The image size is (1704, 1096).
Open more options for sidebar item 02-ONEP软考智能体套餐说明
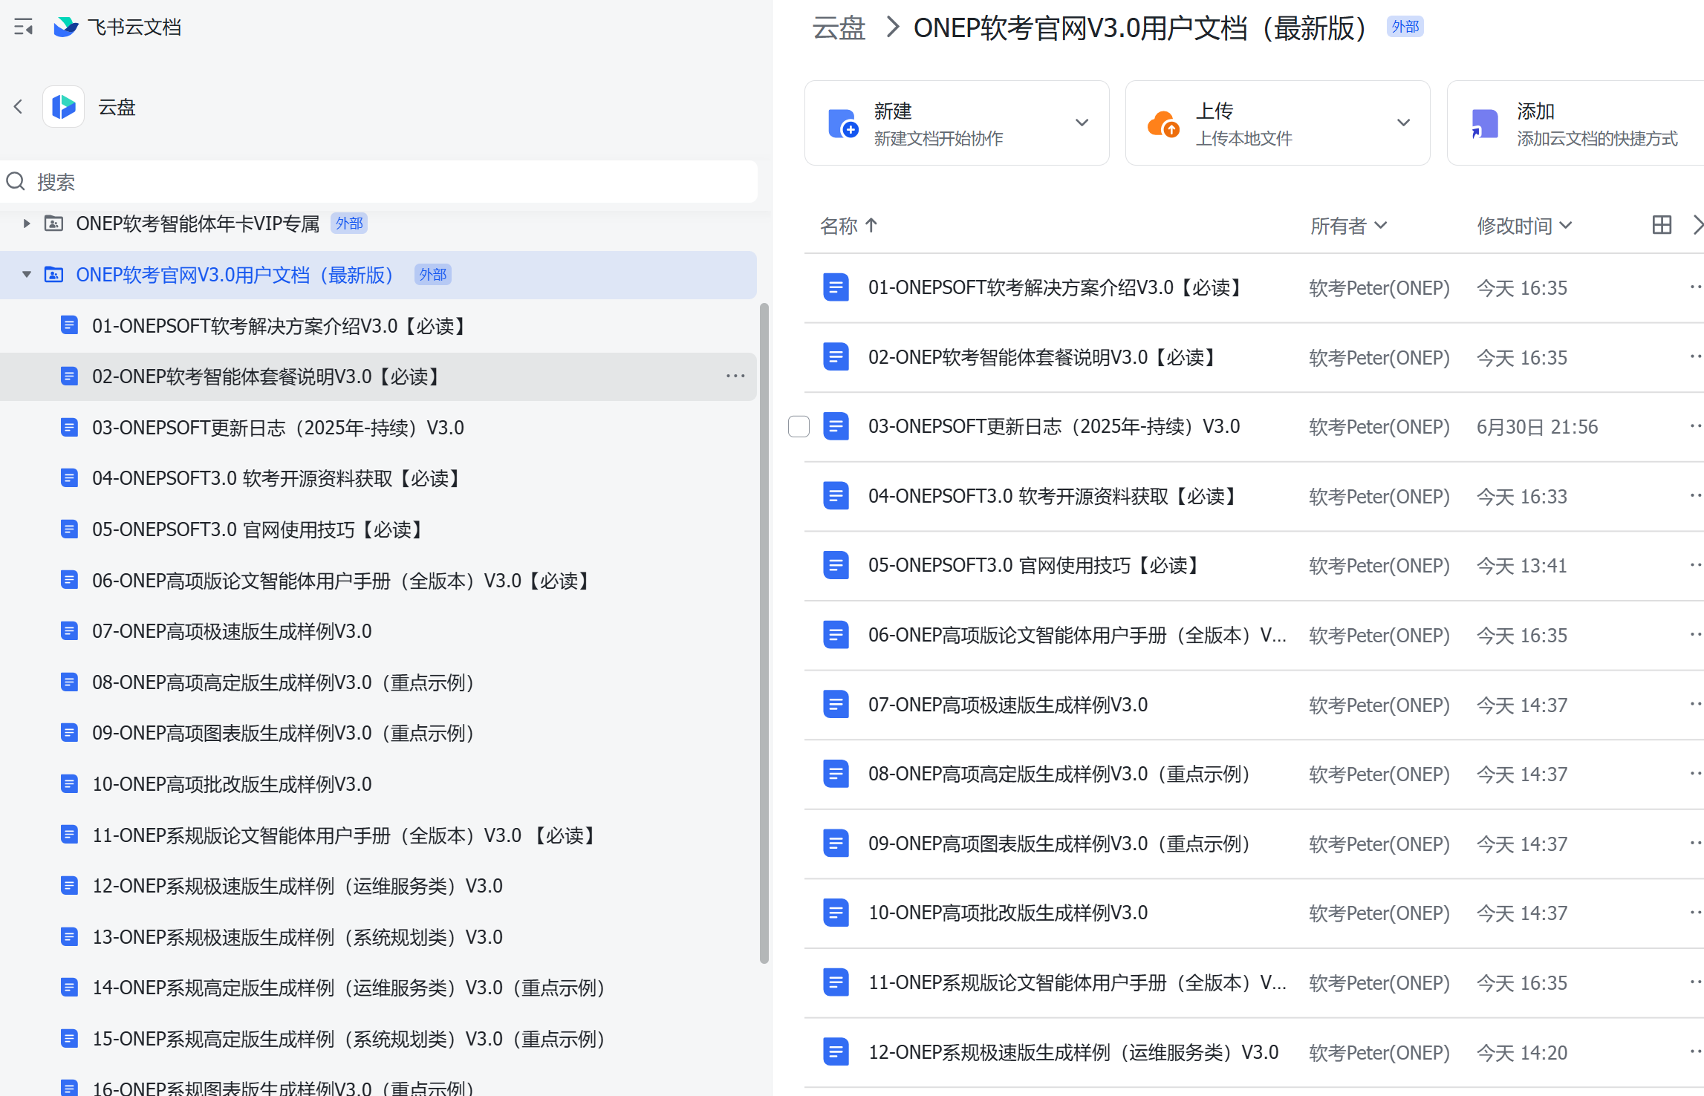click(x=735, y=376)
